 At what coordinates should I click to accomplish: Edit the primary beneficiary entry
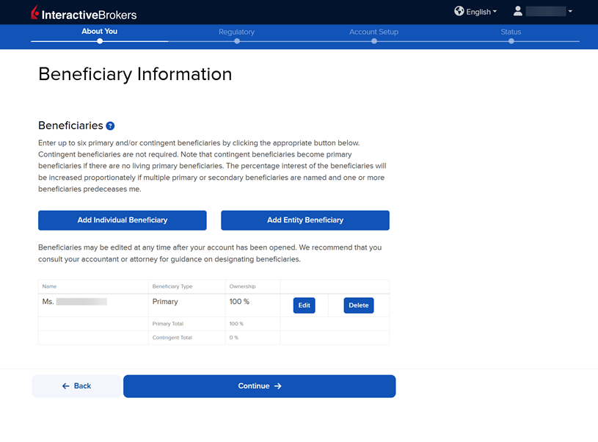304,305
